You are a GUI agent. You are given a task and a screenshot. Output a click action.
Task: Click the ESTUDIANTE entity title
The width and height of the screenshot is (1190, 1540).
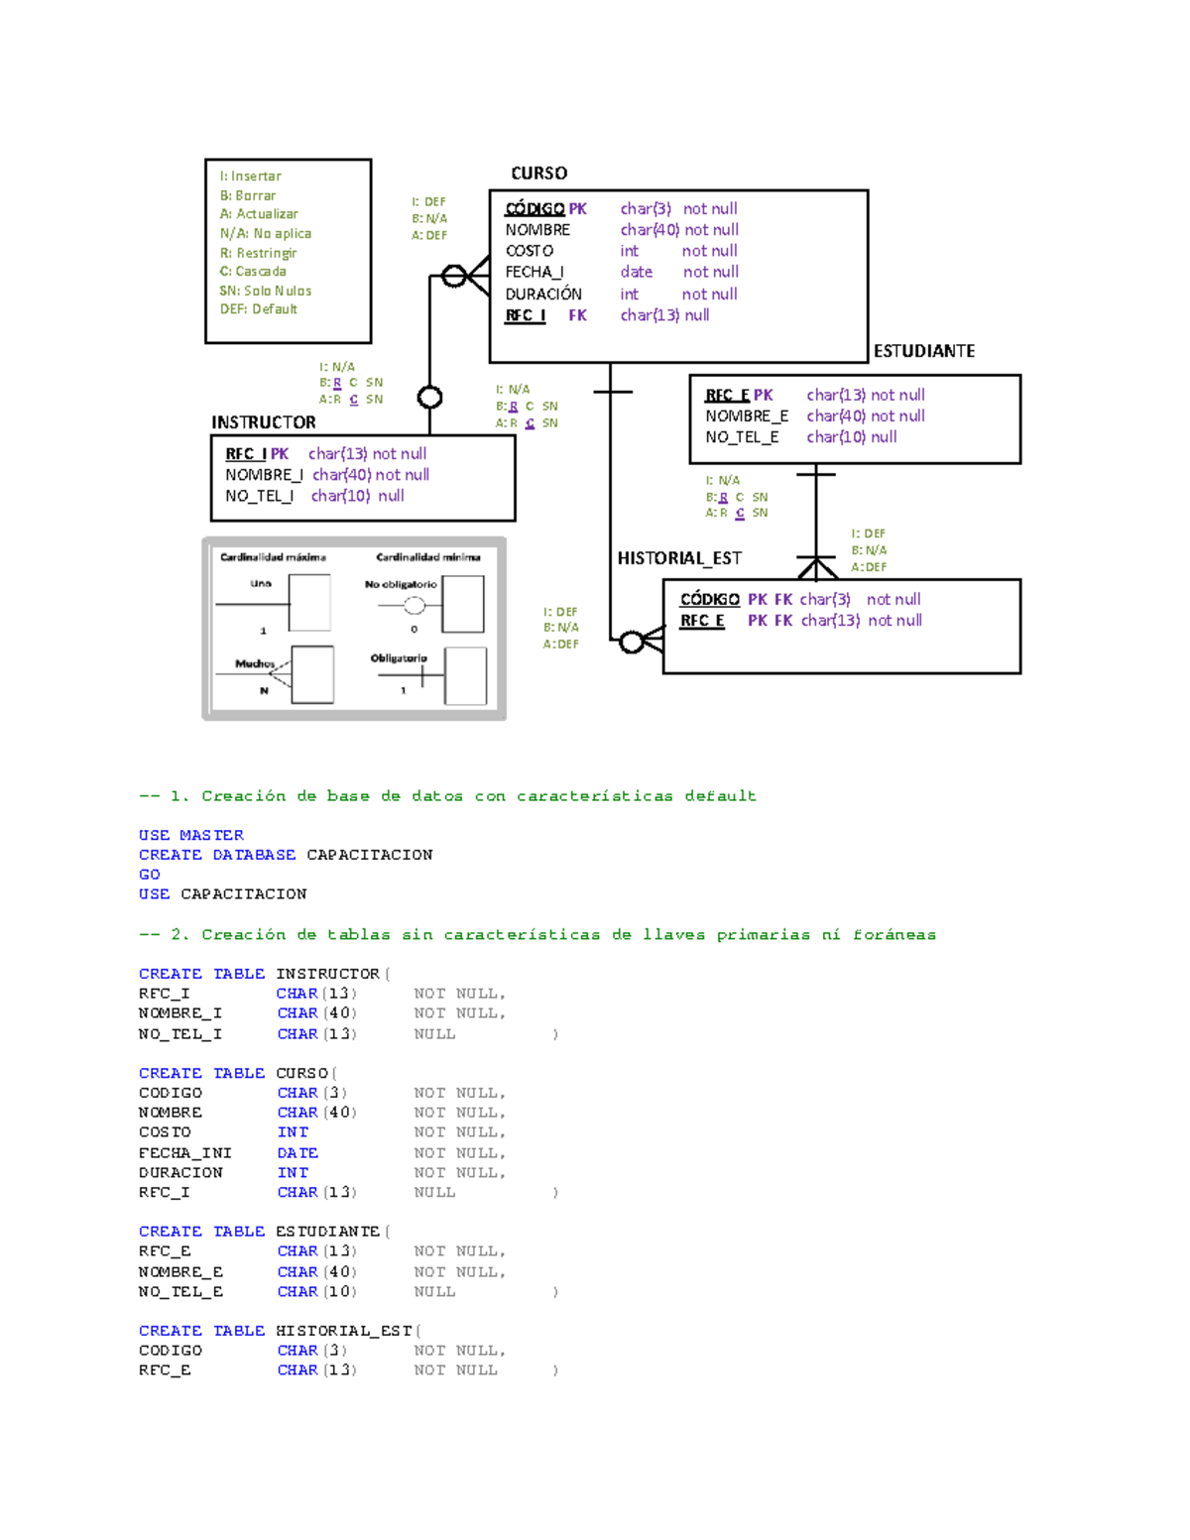923,351
